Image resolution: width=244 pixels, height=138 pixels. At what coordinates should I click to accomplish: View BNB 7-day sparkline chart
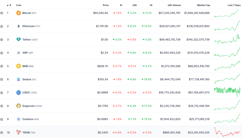[x=227, y=66]
